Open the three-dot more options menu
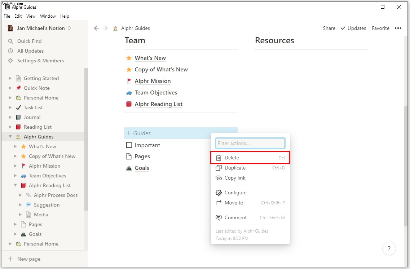Viewport: 410px width, 269px height. point(398,28)
